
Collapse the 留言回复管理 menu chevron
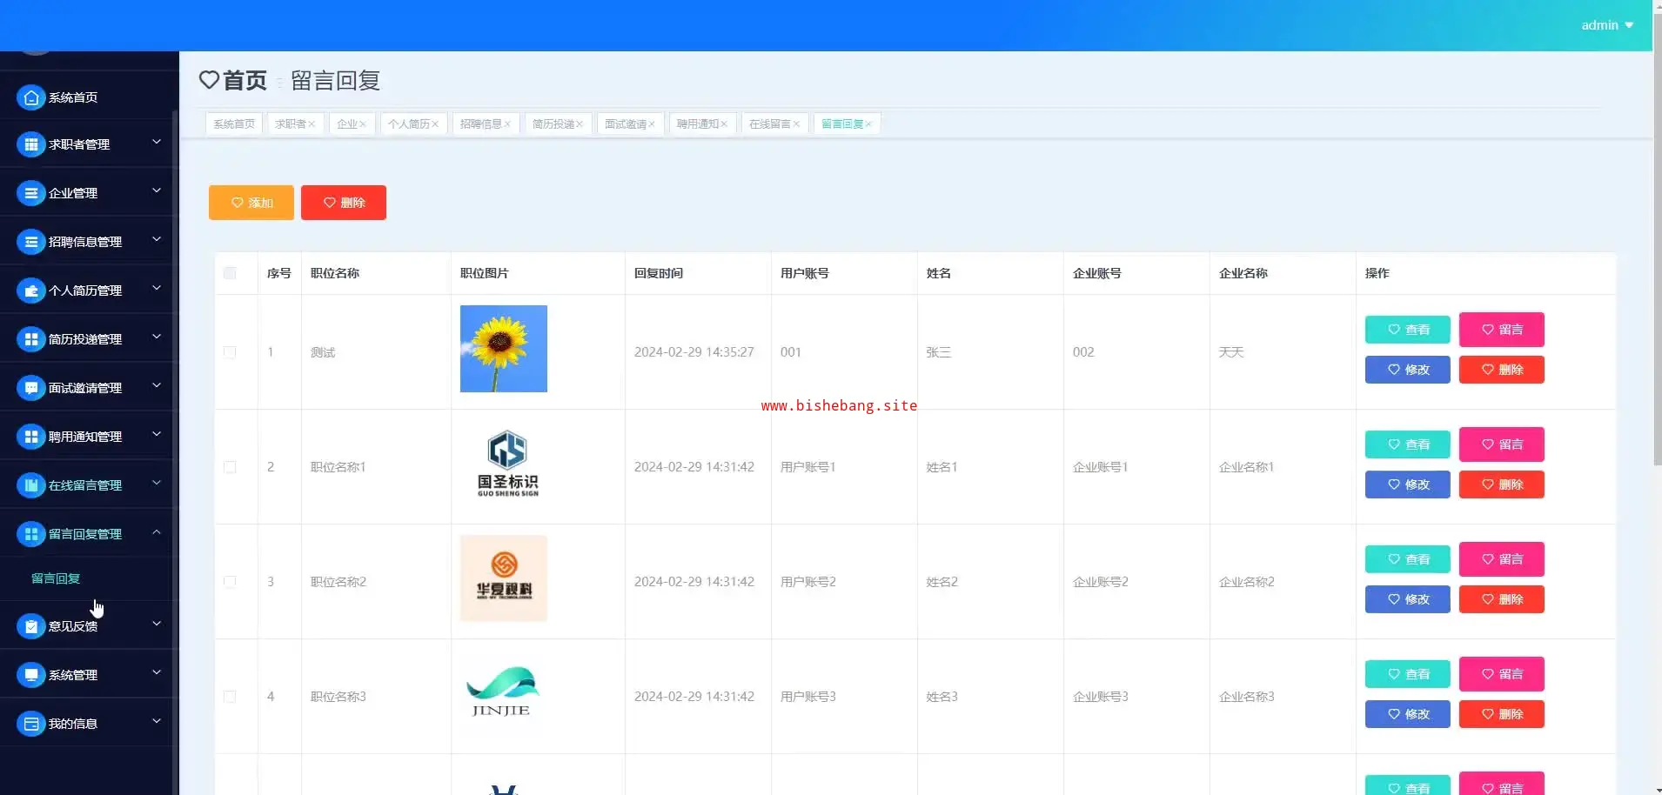coord(157,531)
